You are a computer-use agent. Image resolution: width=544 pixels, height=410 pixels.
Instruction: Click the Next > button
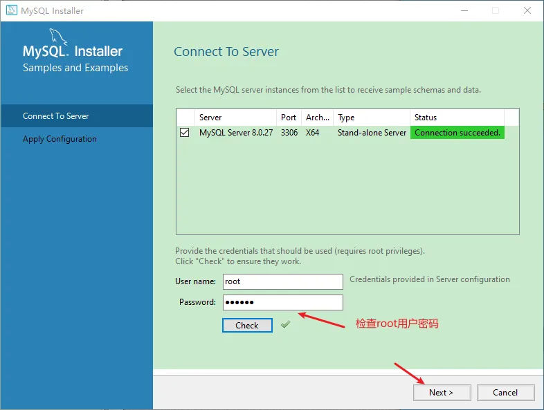(x=442, y=392)
